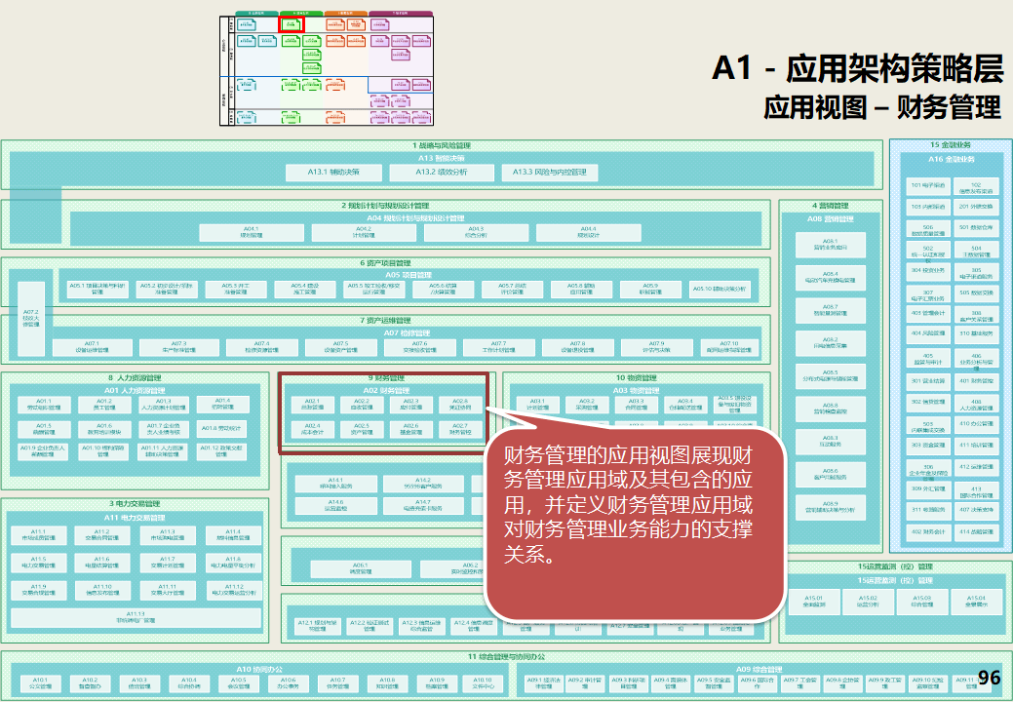Image resolution: width=1013 pixels, height=702 pixels.
Task: Click the 201 box in 金融业务
Action: (x=976, y=207)
